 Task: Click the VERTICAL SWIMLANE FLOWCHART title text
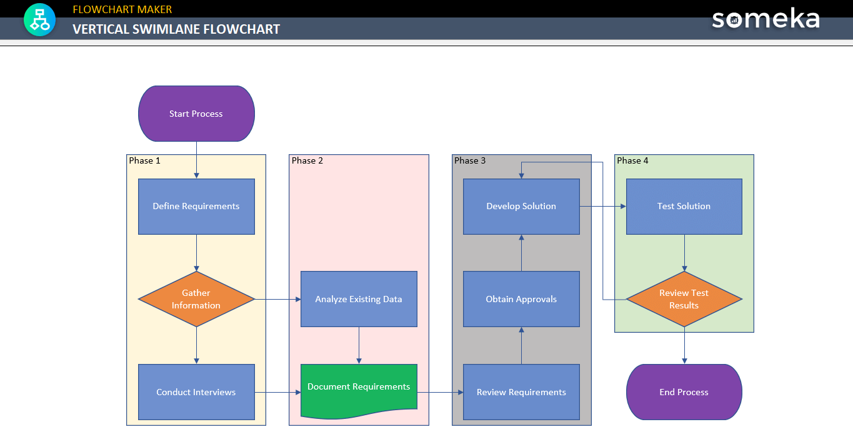click(177, 29)
